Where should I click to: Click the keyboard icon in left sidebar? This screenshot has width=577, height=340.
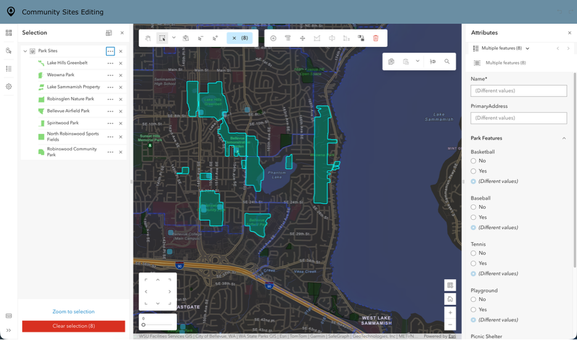(9, 316)
